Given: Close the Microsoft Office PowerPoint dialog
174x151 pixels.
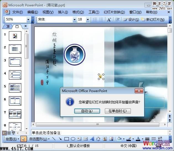Looking at the screenshot, I should tap(139, 91).
